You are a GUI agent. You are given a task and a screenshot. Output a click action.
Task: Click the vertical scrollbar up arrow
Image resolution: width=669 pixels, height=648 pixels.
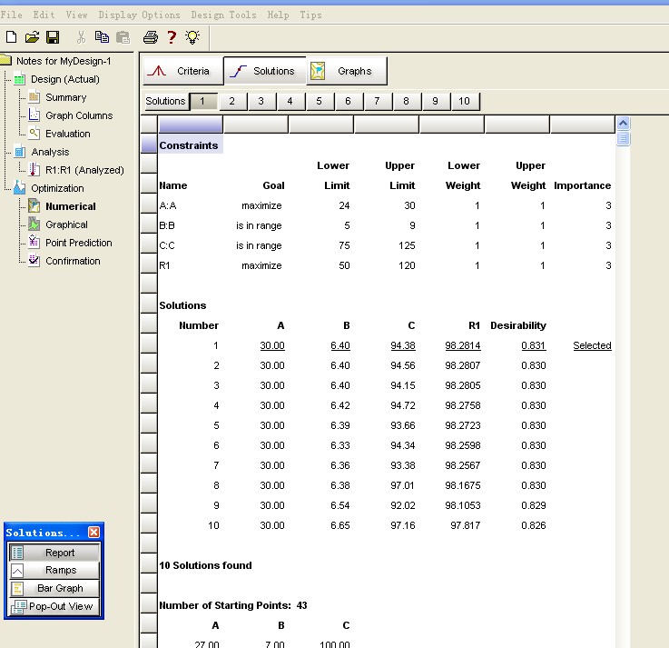tap(623, 123)
